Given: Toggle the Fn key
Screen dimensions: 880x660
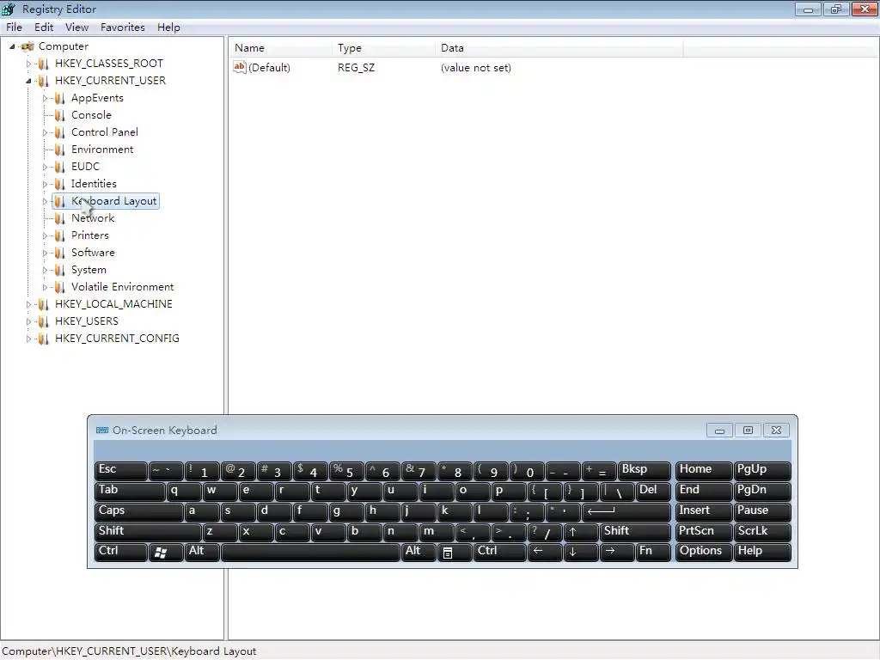Looking at the screenshot, I should [653, 553].
